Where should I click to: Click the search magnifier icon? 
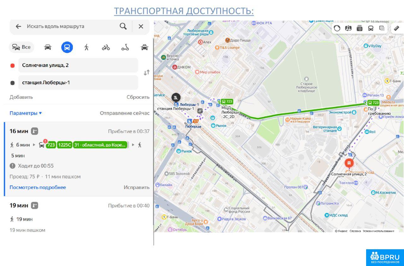coord(123,26)
